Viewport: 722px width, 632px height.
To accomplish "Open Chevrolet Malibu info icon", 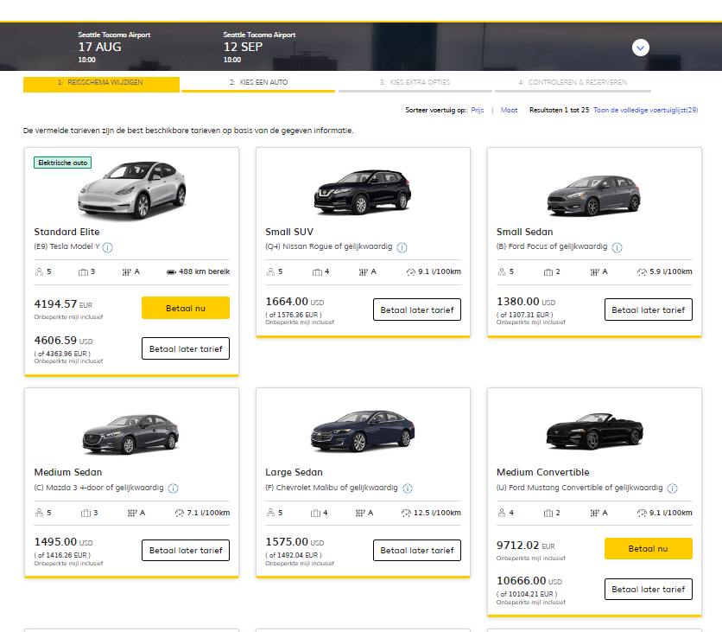I will click(x=408, y=488).
